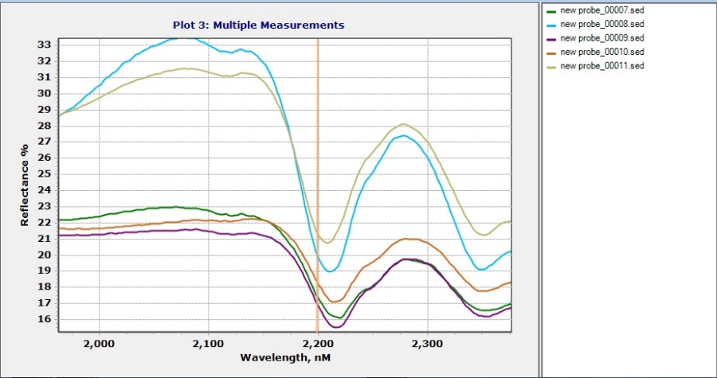Choose new probe_00010.sed in the legend
The height and width of the screenshot is (378, 717).
pyautogui.click(x=602, y=52)
